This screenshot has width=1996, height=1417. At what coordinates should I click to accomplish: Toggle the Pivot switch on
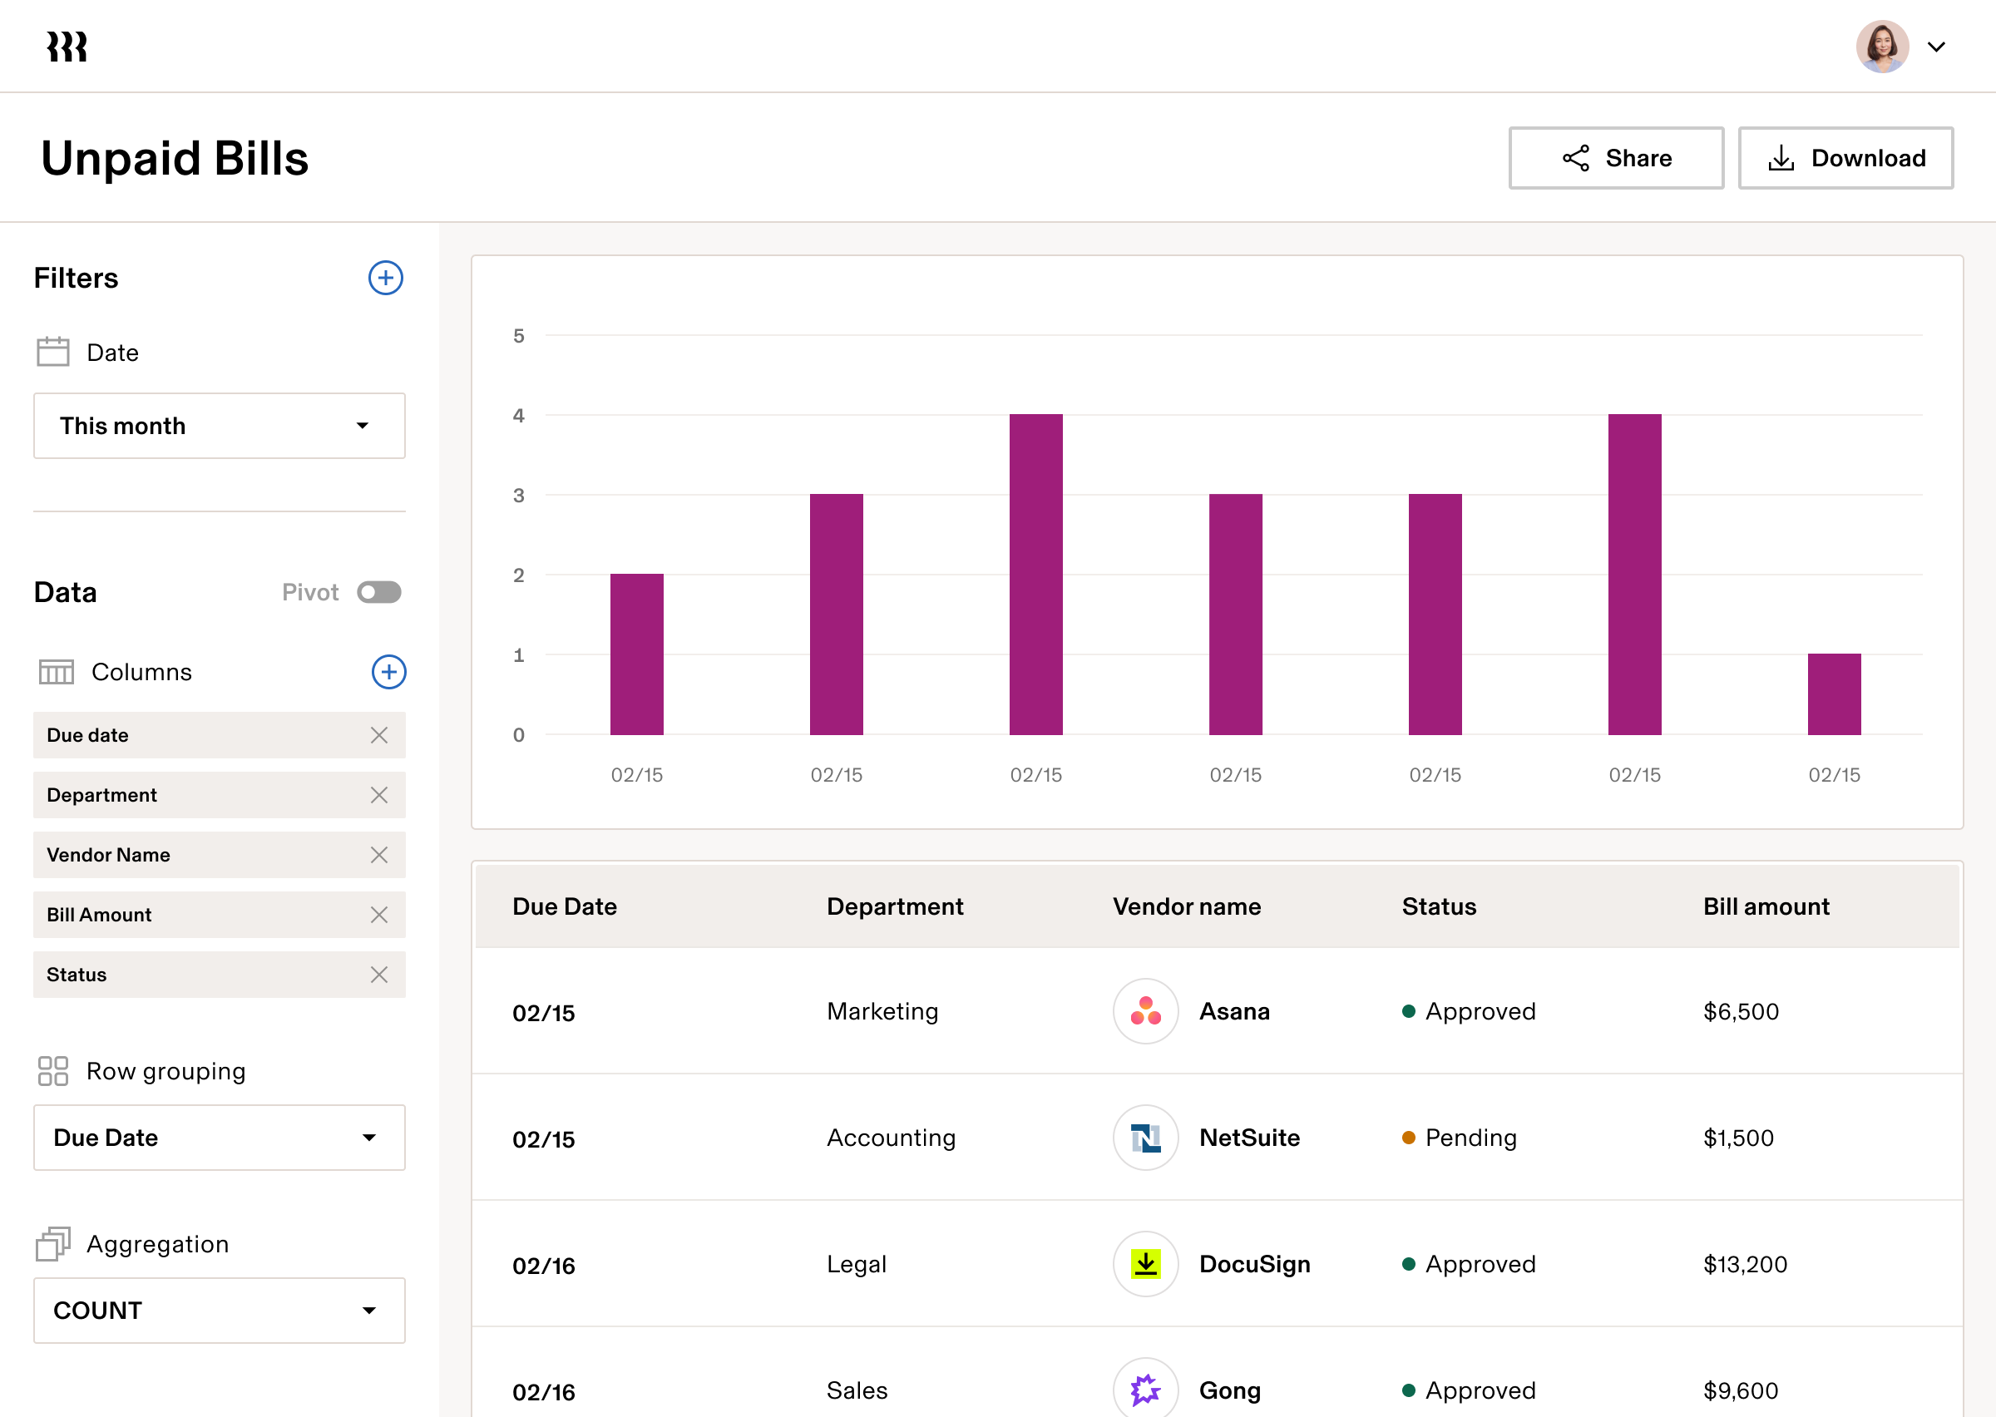tap(378, 592)
